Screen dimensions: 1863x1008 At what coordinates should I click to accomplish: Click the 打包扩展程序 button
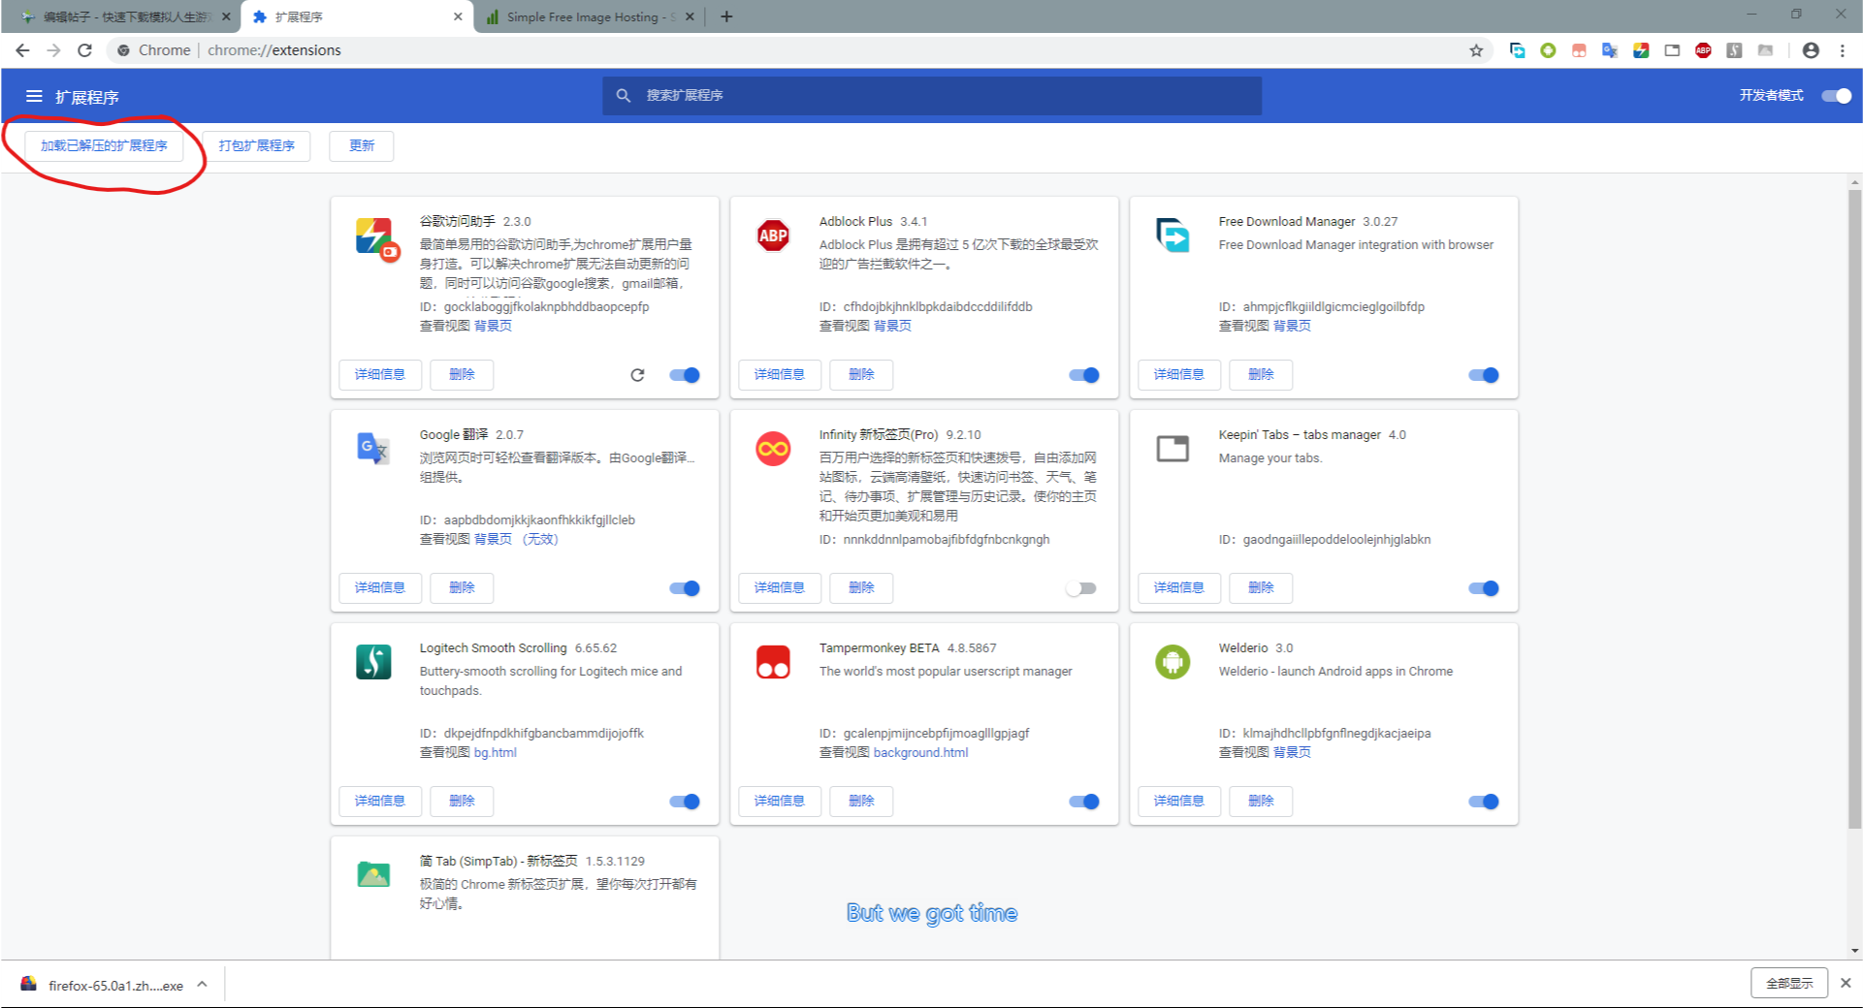(257, 146)
